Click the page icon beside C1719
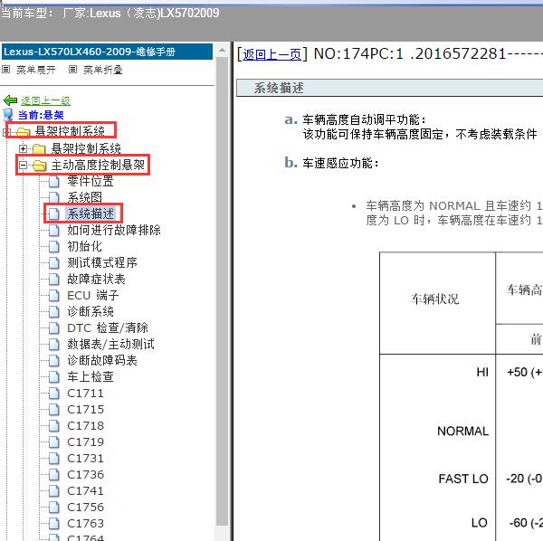This screenshot has width=543, height=541. pyautogui.click(x=54, y=441)
